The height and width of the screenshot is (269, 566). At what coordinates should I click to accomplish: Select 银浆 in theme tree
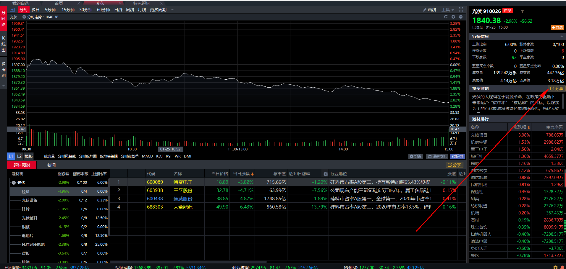point(26,227)
